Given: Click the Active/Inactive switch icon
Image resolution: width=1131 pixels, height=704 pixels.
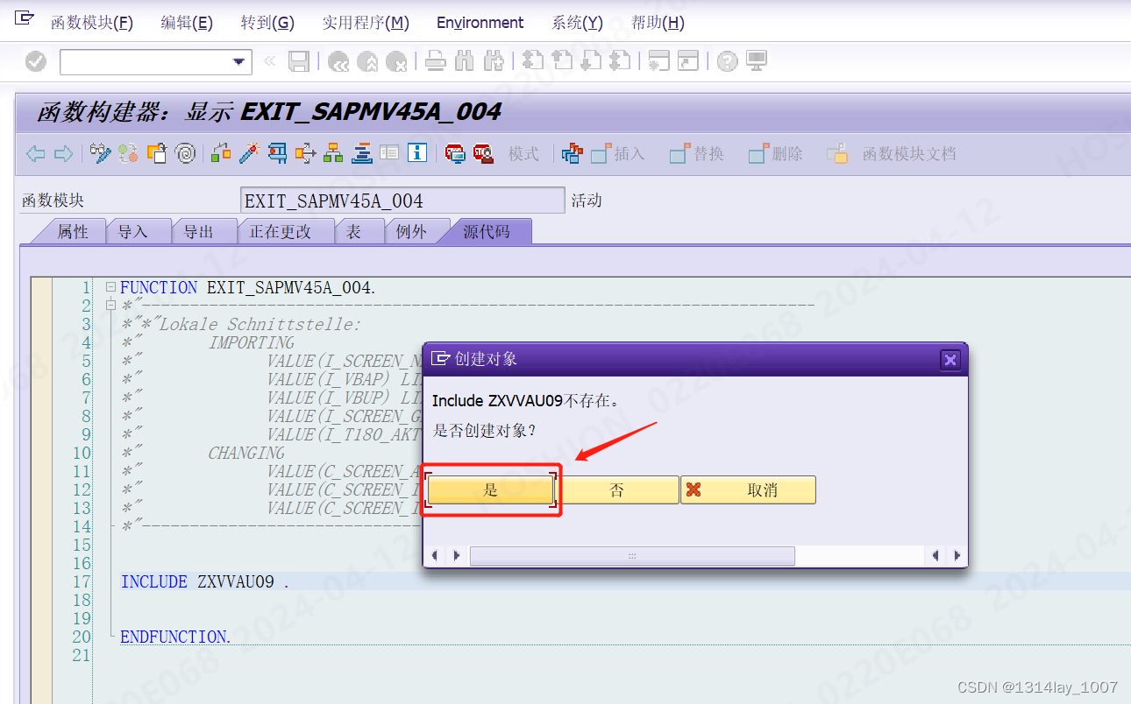Looking at the screenshot, I should (129, 154).
